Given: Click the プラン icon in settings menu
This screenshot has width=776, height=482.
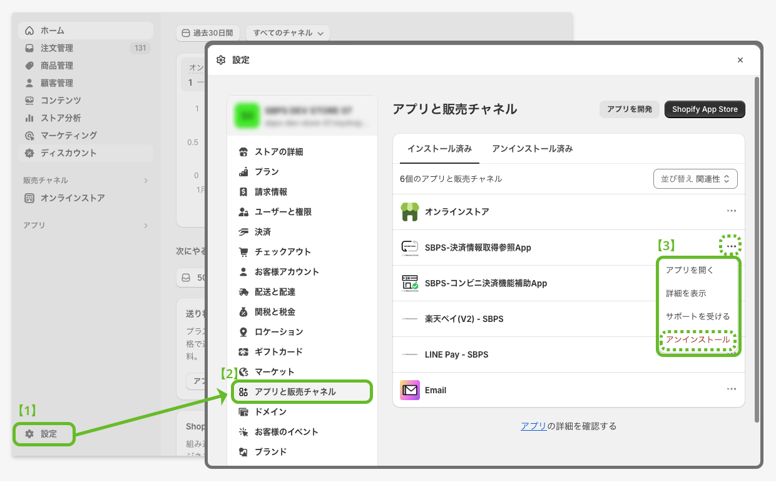Looking at the screenshot, I should click(243, 172).
